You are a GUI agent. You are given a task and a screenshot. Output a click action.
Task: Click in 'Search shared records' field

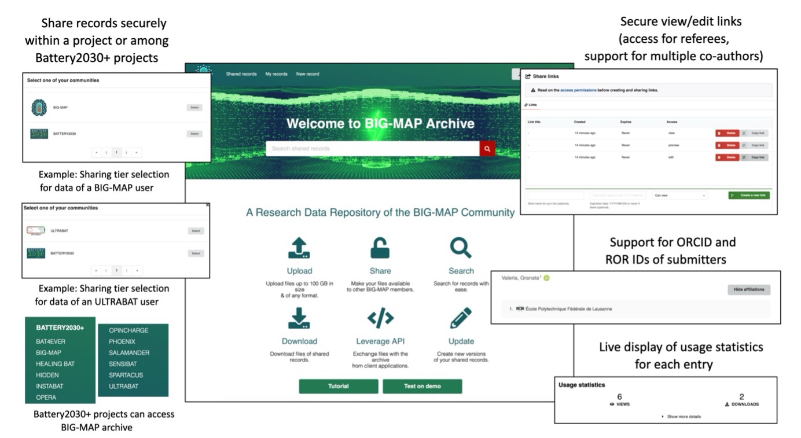[372, 149]
